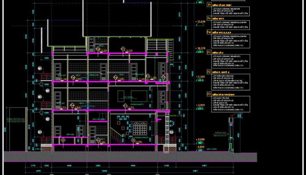This screenshot has width=306, height=175.
Task: Click the F1 legend key box
Action: point(209,52)
